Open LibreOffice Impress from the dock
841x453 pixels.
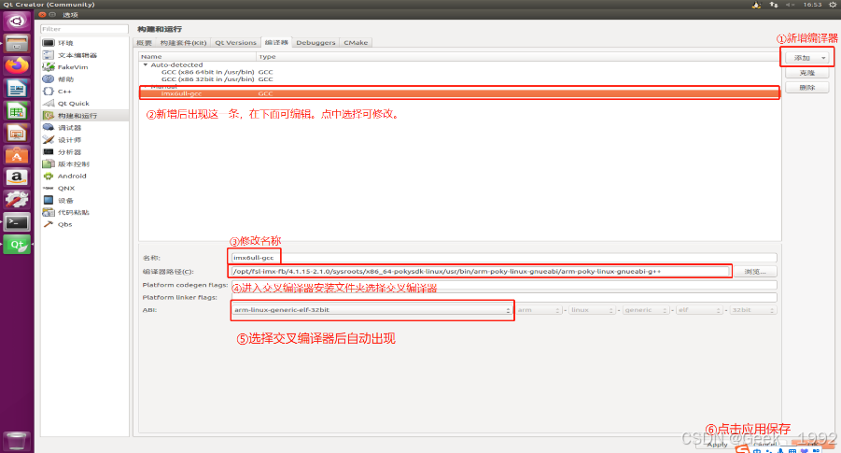(17, 134)
